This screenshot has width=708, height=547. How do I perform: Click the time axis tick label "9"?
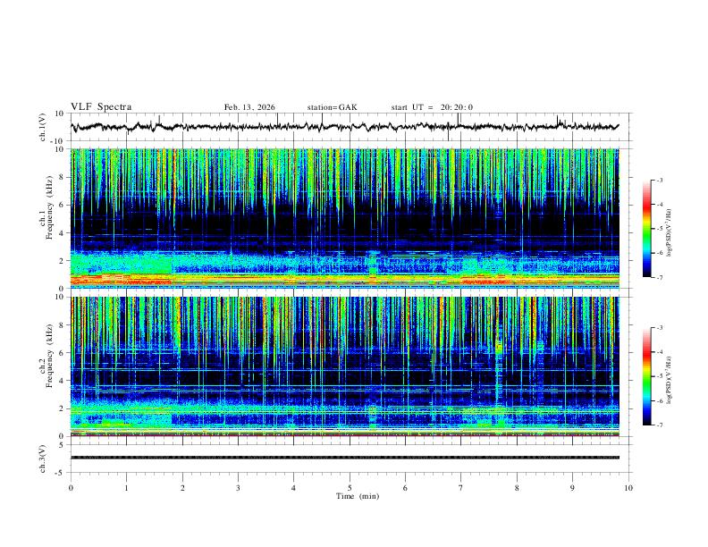(572, 488)
